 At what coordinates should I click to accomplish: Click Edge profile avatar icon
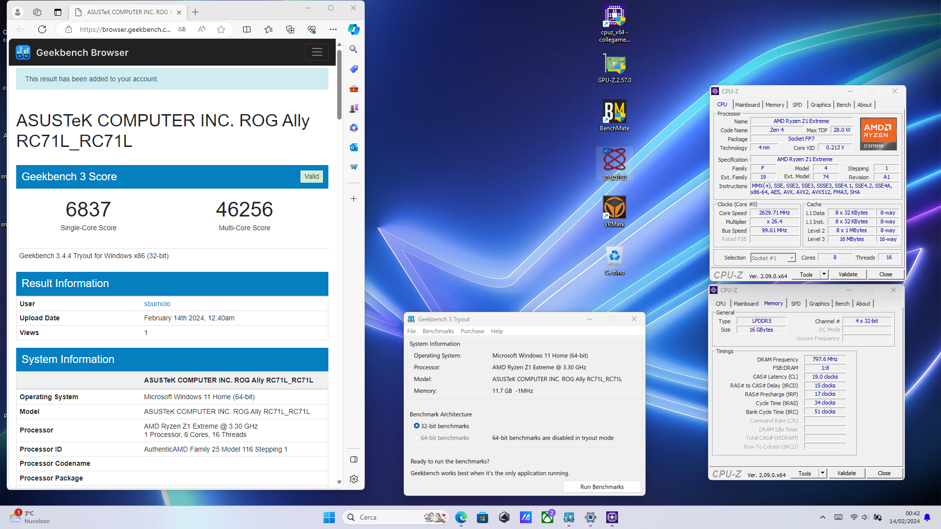[17, 12]
